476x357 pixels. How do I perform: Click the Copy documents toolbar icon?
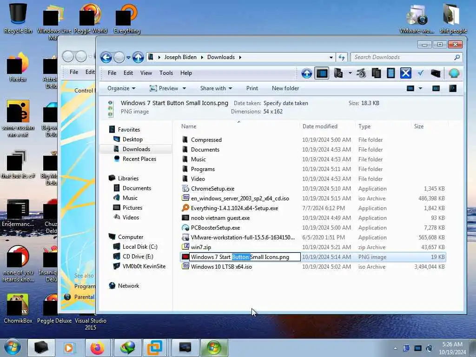(x=376, y=73)
